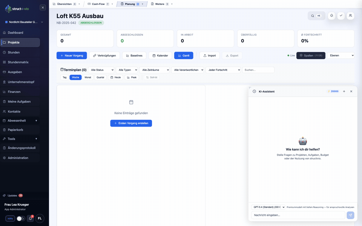Toggle the Soll-Ist comparison
Screen dimensions: 362x226
tap(152, 77)
